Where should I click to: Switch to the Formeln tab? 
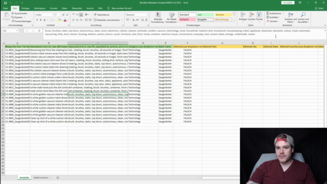tap(54, 8)
